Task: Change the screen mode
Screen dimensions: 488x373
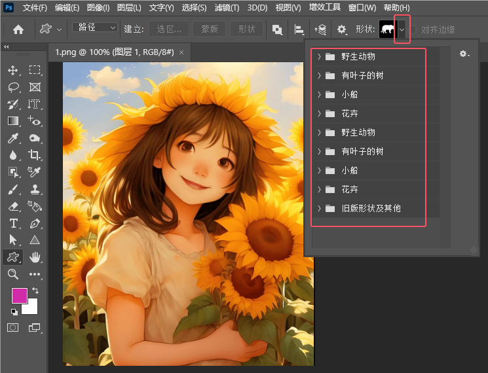Action: tap(34, 327)
